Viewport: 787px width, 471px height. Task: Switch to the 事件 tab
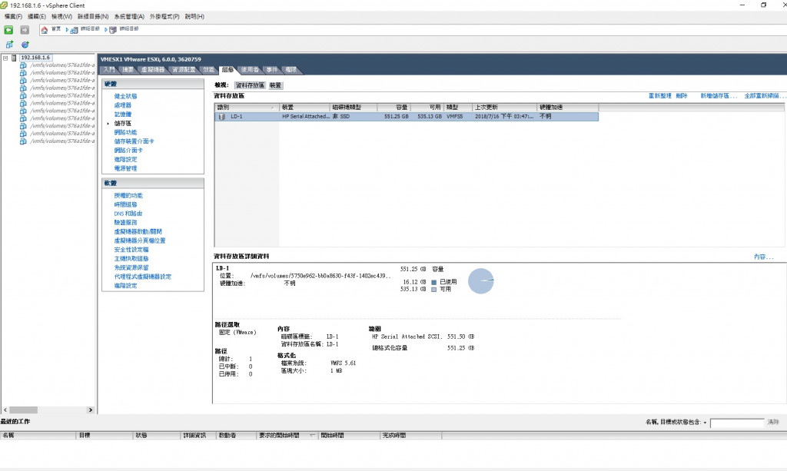(272, 70)
